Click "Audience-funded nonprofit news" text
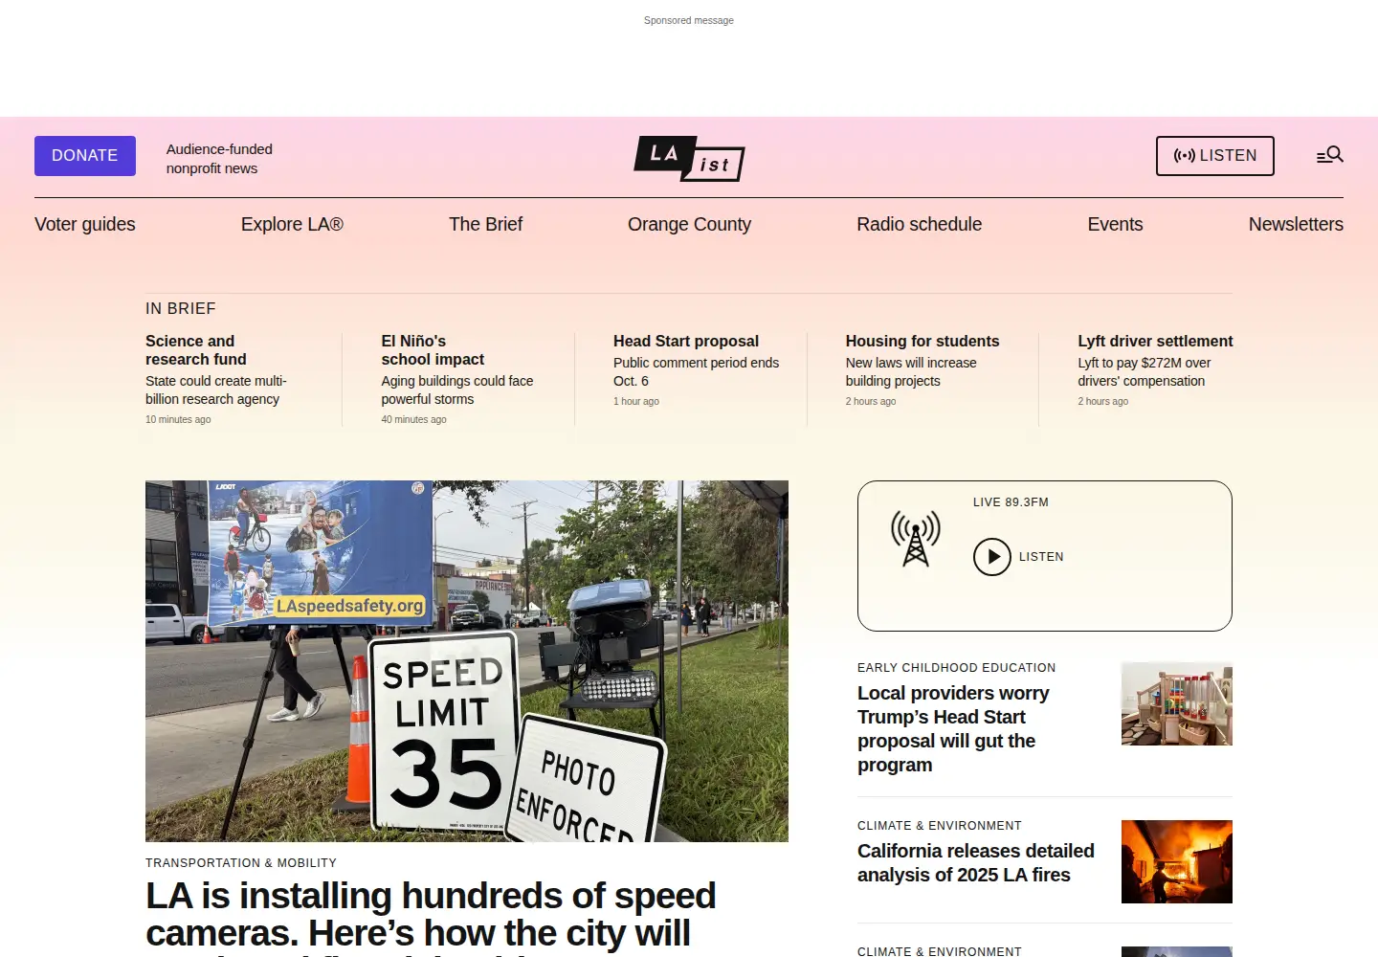The image size is (1378, 957). click(219, 159)
